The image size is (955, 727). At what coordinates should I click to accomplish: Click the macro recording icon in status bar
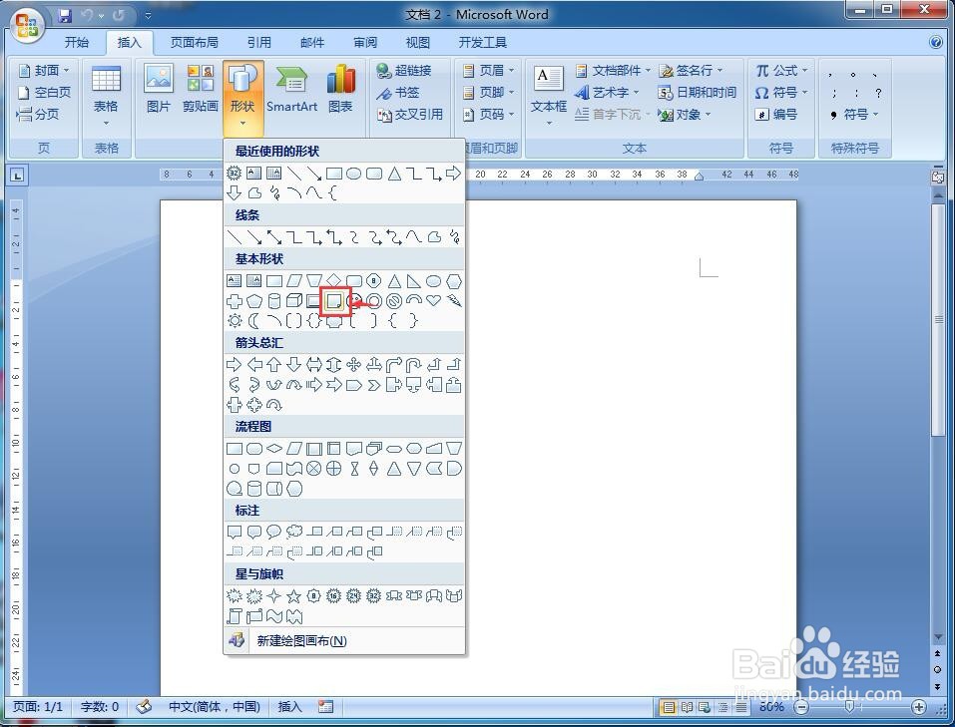(x=326, y=706)
